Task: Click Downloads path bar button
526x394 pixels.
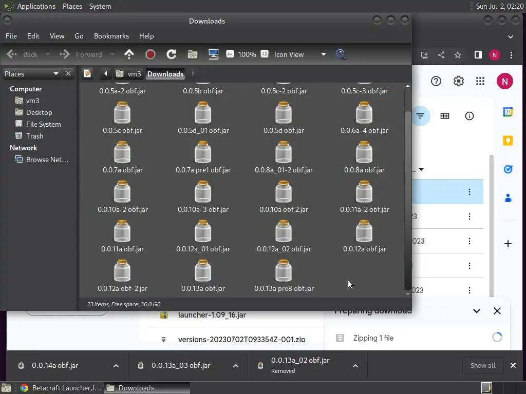Action: tap(165, 74)
